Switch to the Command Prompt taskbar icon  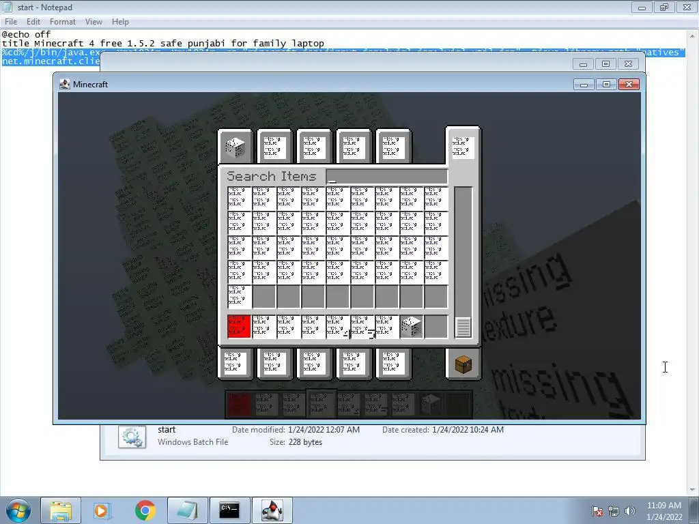pyautogui.click(x=229, y=510)
